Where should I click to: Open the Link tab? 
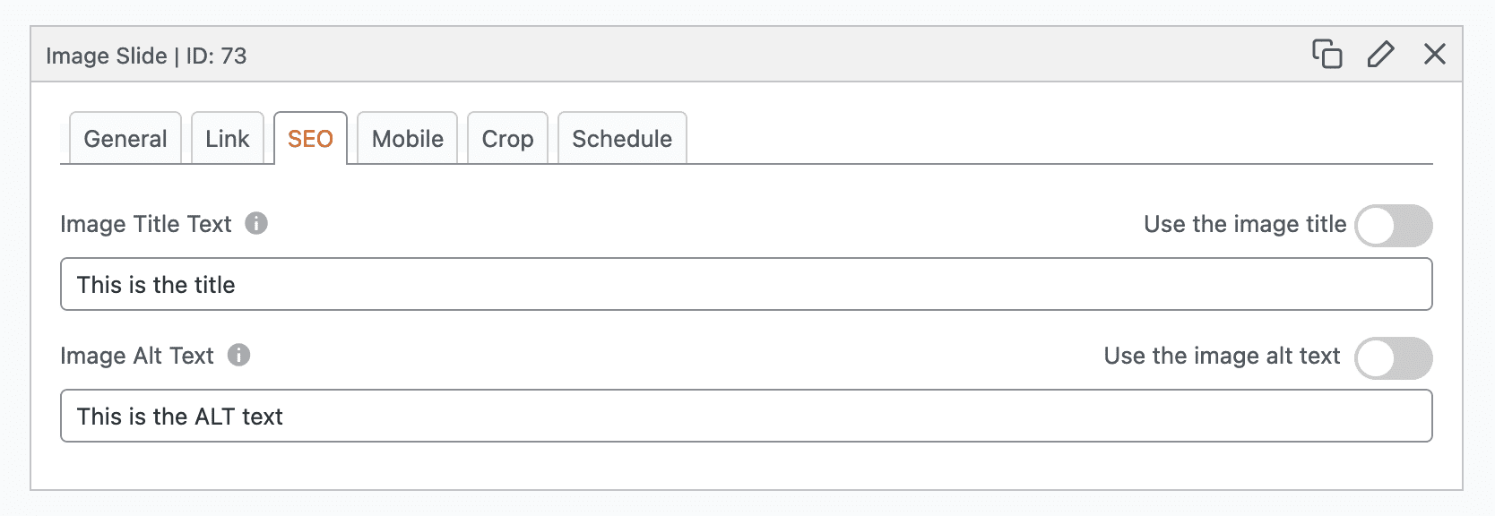click(x=228, y=139)
